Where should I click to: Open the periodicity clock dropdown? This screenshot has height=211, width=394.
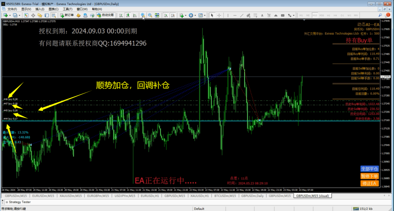point(192,15)
